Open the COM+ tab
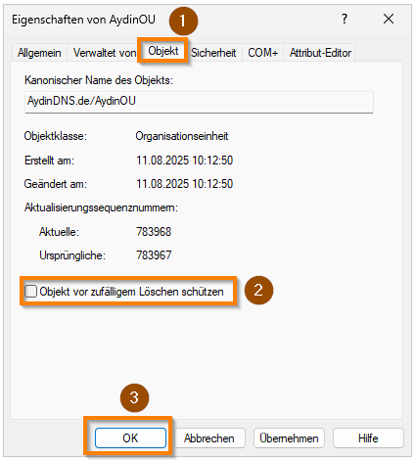The image size is (416, 460). click(262, 53)
